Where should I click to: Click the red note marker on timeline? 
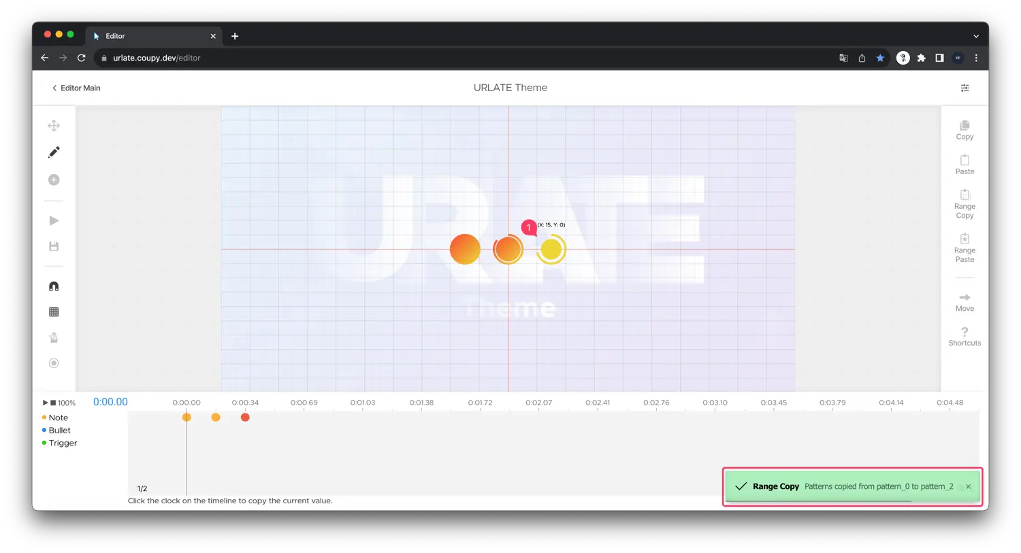click(x=245, y=417)
